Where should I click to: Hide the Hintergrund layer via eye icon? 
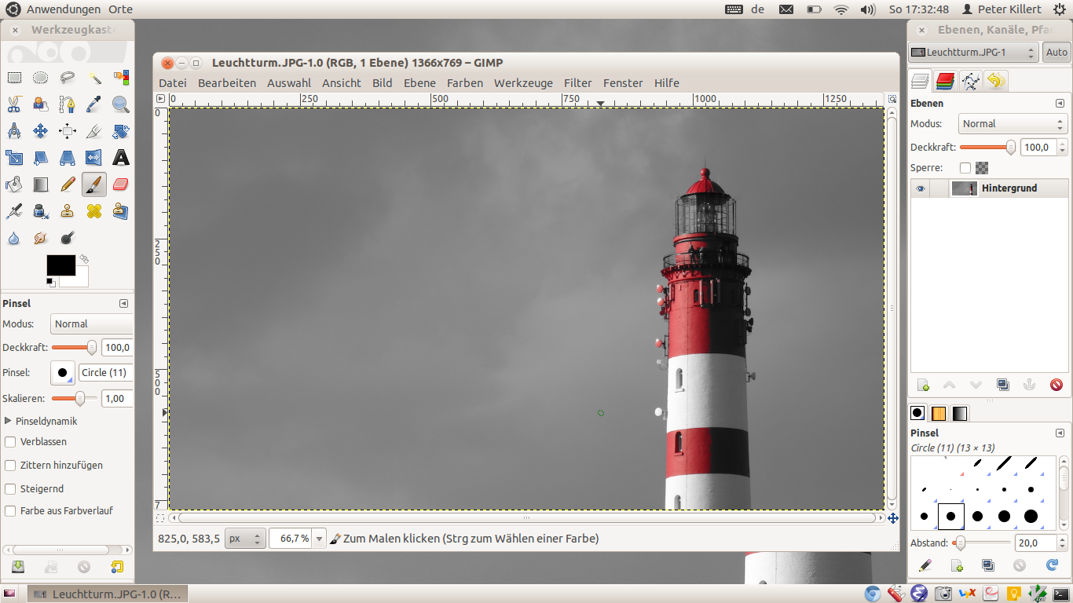click(920, 188)
